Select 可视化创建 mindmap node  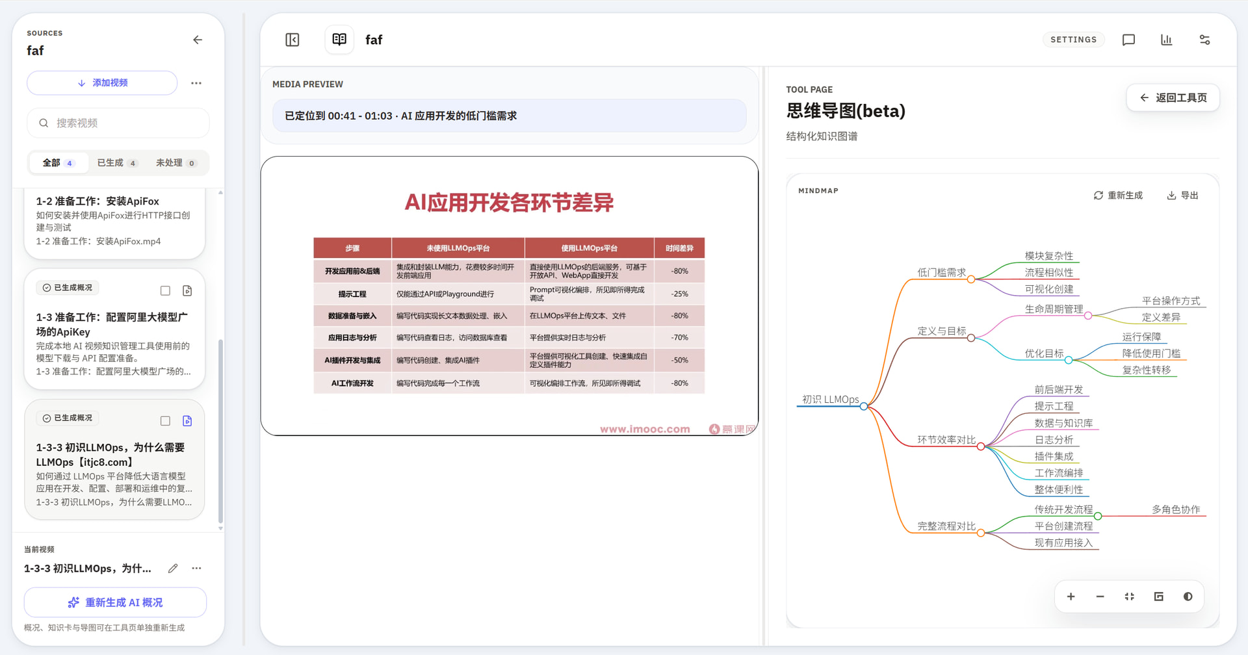coord(1049,290)
